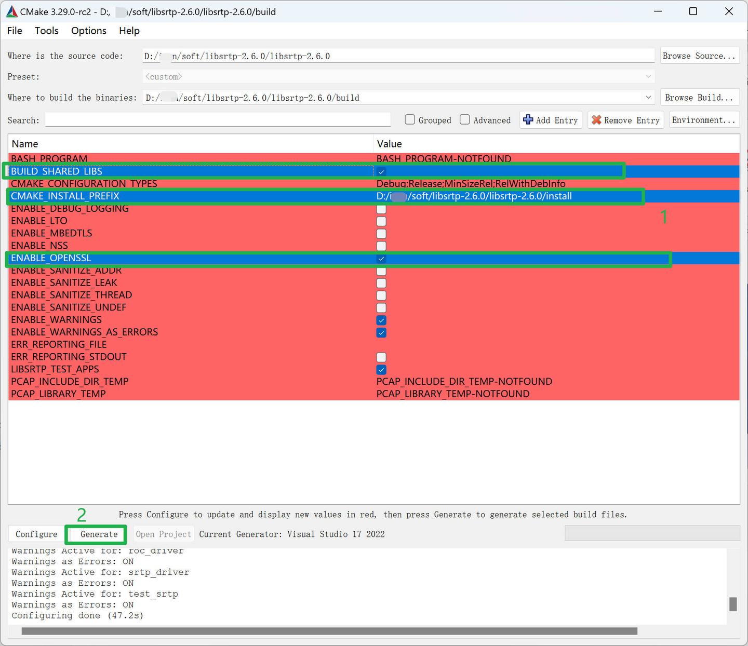Select PCAP_INCLUDE_DIR_TEMP entry name
Image resolution: width=748 pixels, height=646 pixels.
[70, 382]
